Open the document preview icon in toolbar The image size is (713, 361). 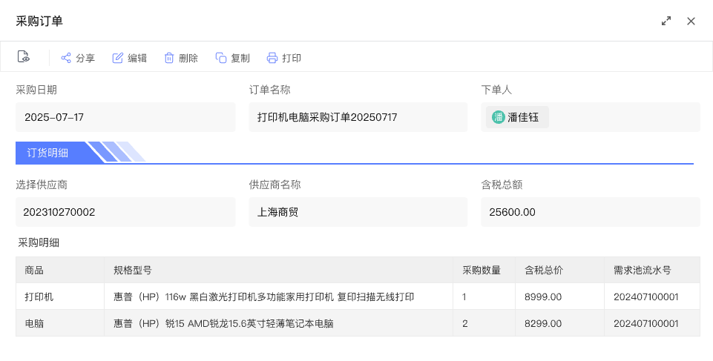point(23,57)
